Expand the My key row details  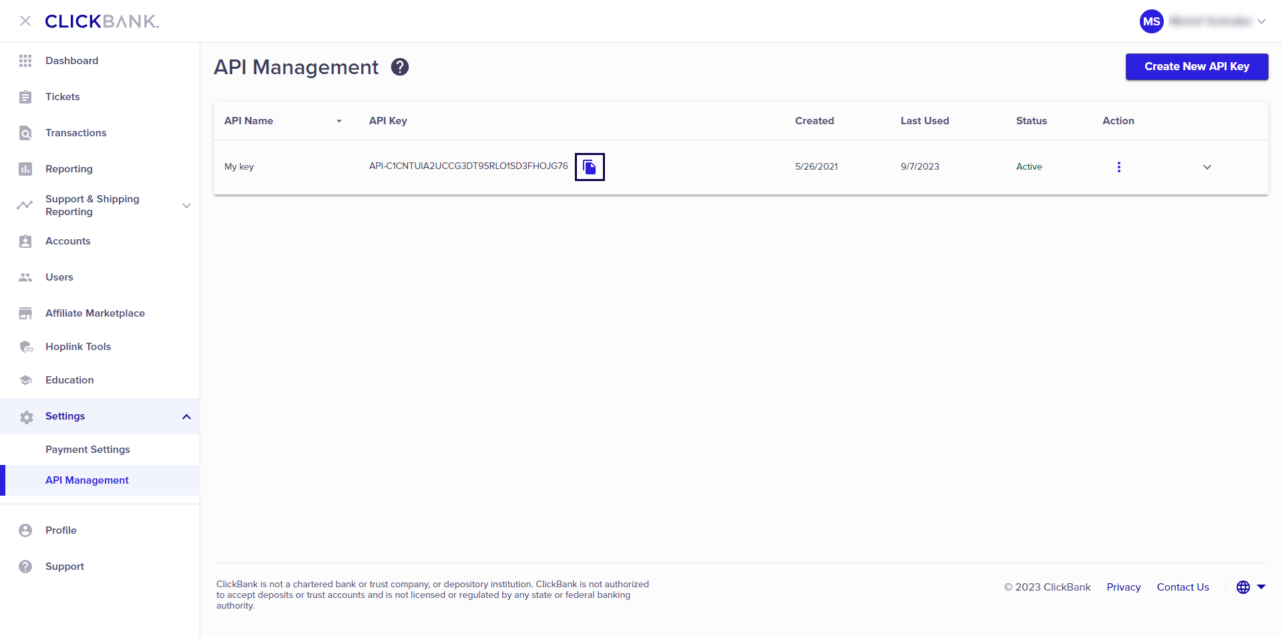pos(1207,167)
